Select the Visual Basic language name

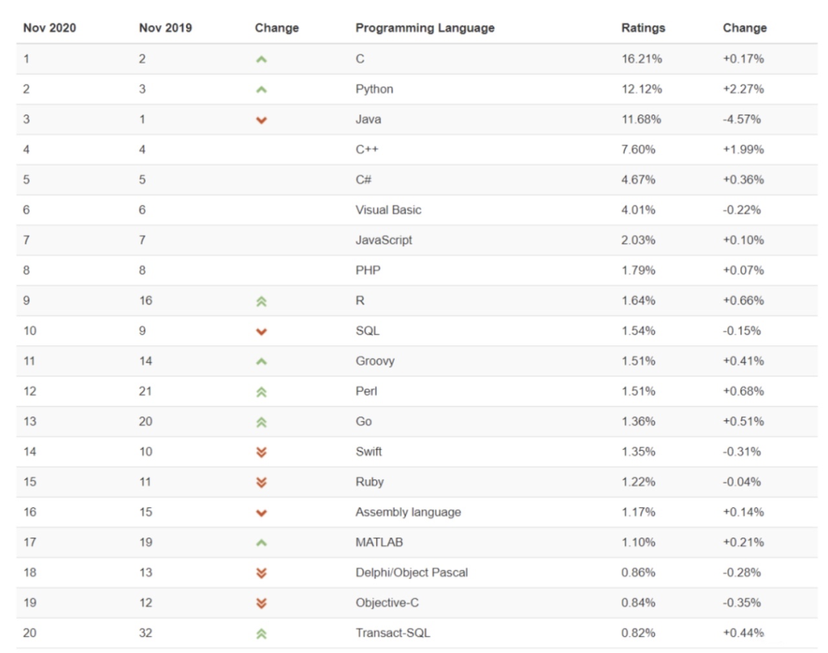click(388, 210)
